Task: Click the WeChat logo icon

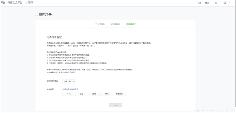Action: [3, 3]
